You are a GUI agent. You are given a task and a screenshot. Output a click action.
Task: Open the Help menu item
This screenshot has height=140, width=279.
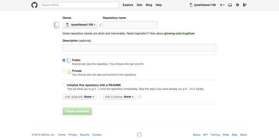point(159,5)
